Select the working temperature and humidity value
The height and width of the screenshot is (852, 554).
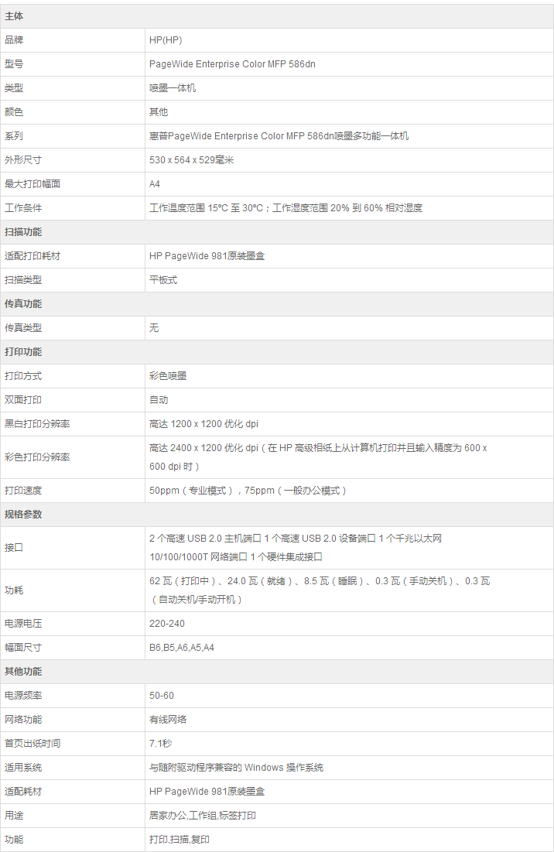(x=286, y=207)
